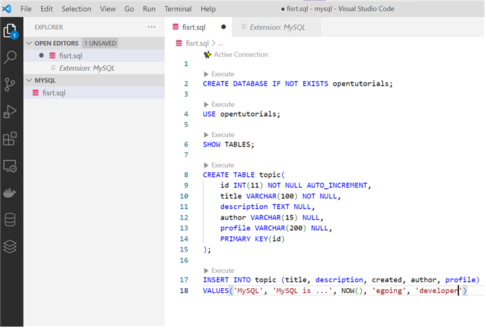
Task: Select fisrt.sql under MYSQL folder
Action: point(94,92)
